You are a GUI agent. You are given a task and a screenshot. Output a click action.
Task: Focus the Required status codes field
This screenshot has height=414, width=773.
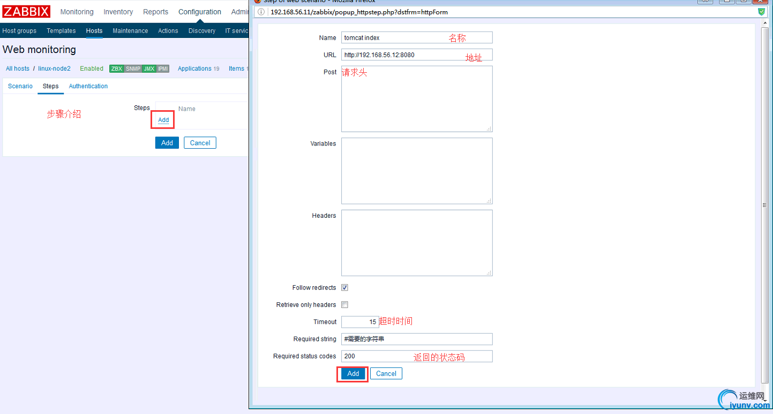point(417,356)
